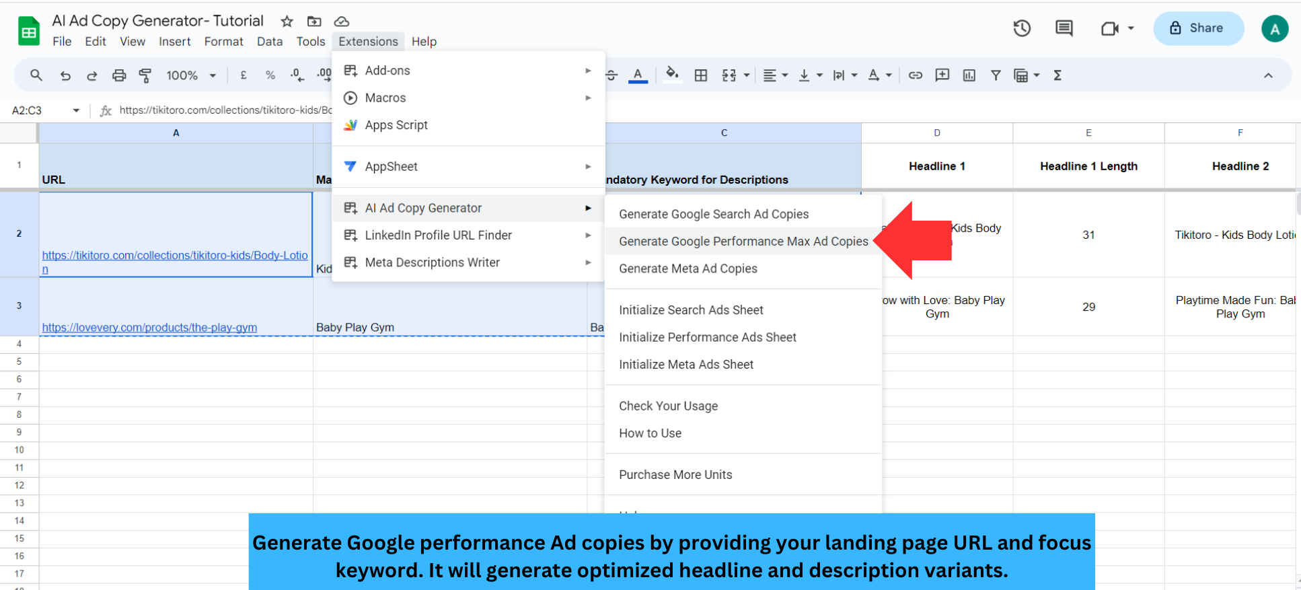Open filter views dropdown
Screen dimensions: 1301x590
tap(1027, 75)
